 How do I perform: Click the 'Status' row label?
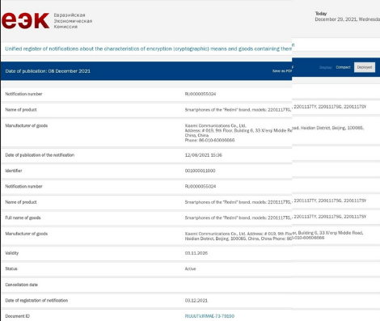(11, 268)
